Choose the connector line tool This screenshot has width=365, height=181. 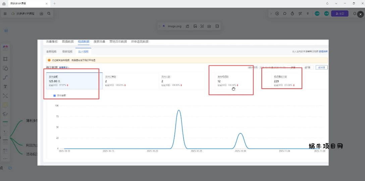5,77
